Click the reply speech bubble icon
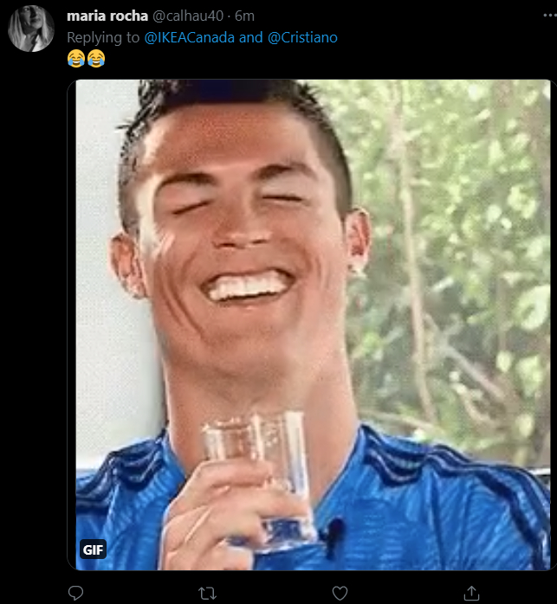 pos(76,593)
